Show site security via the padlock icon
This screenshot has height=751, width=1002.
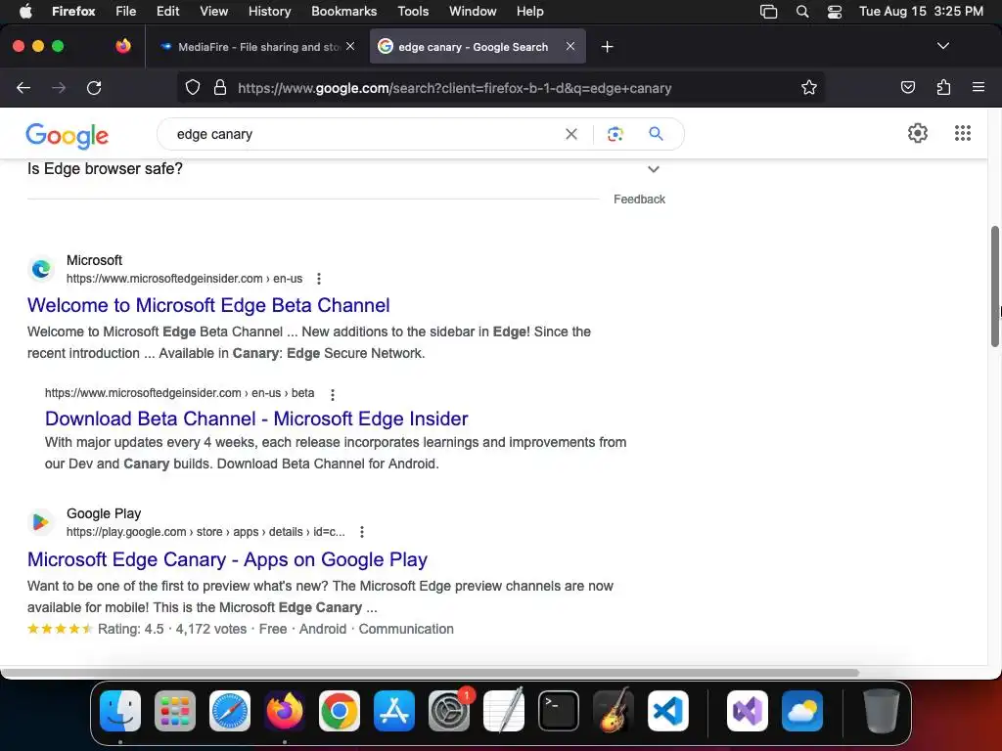220,88
